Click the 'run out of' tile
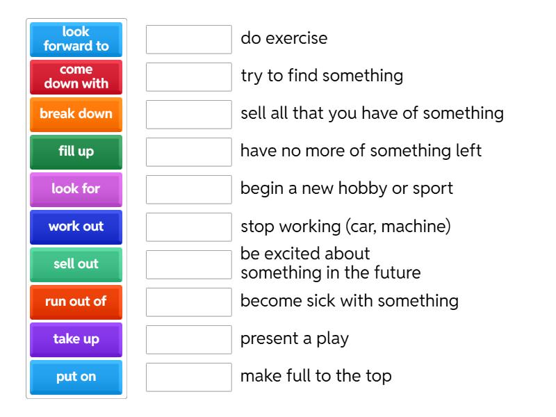 tap(76, 302)
